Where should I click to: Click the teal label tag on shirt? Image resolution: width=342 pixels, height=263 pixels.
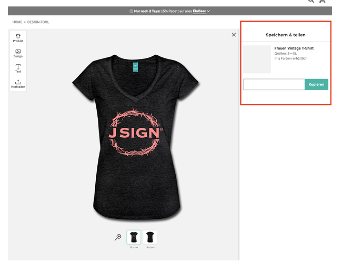coord(135,67)
